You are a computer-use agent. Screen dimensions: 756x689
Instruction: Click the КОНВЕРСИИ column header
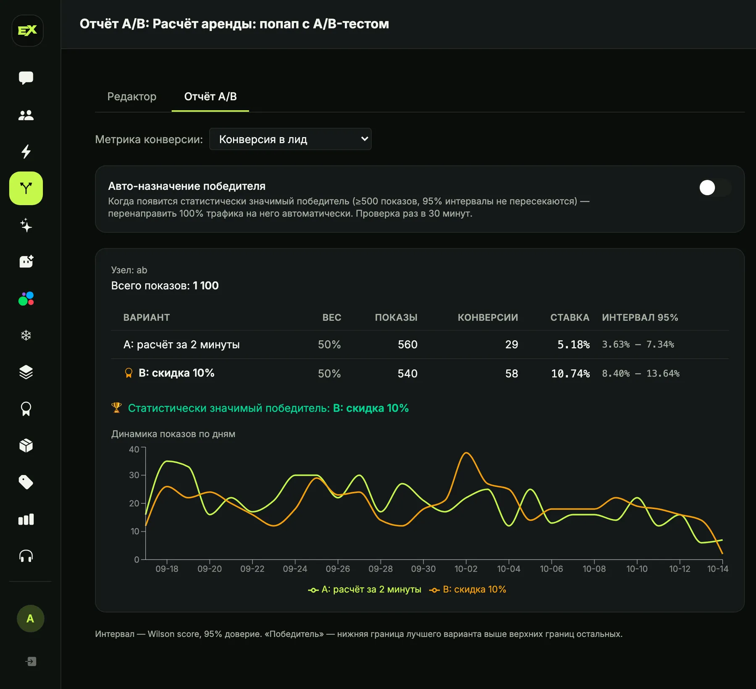(x=488, y=318)
